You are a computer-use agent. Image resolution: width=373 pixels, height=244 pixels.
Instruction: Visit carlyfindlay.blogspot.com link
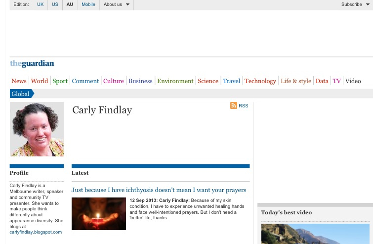tap(36, 232)
